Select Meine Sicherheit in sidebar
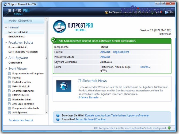Viewport: 179px width, 134px height. click(24, 21)
